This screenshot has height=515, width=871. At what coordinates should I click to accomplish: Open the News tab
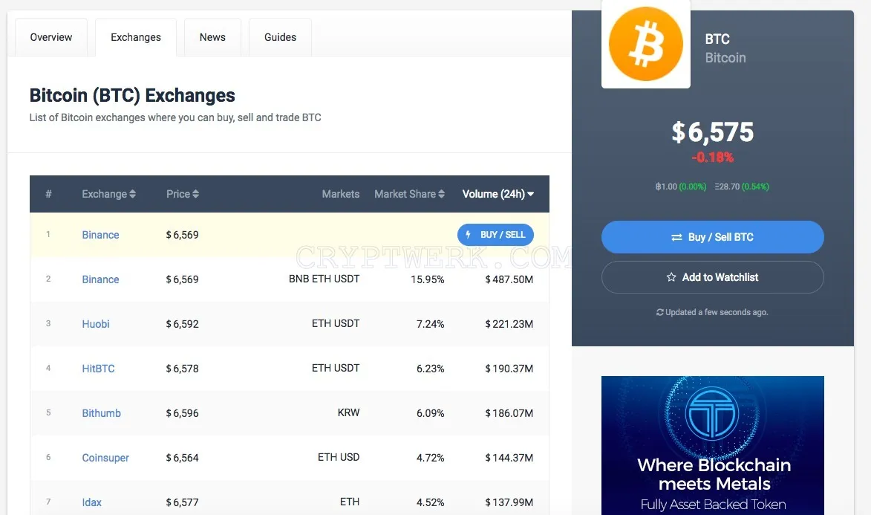pos(213,37)
